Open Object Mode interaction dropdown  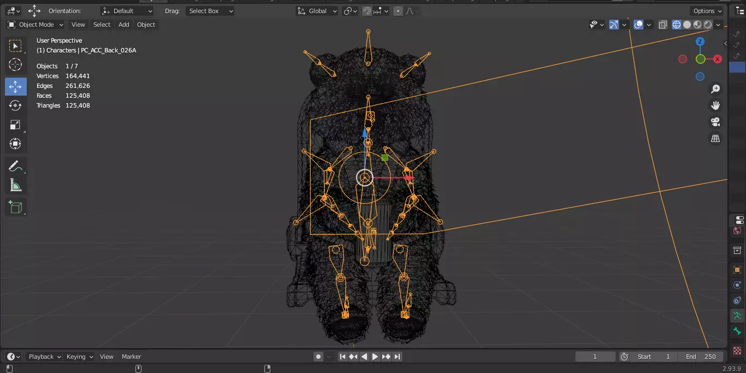click(x=35, y=25)
